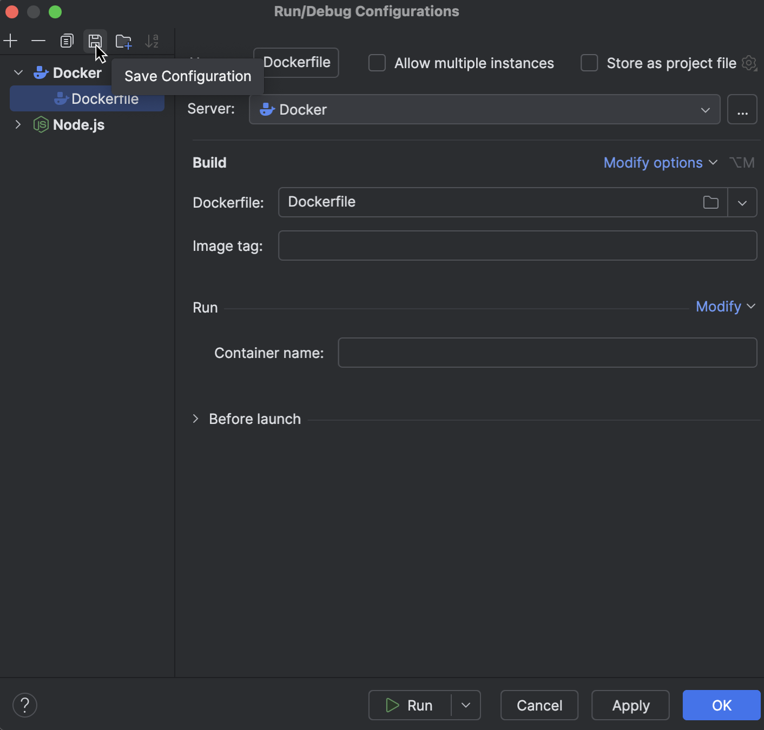Sort configurations alphabetically
This screenshot has width=764, height=730.
(152, 41)
